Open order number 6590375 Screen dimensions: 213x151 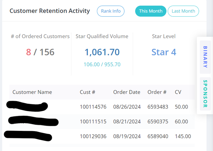[158, 121]
